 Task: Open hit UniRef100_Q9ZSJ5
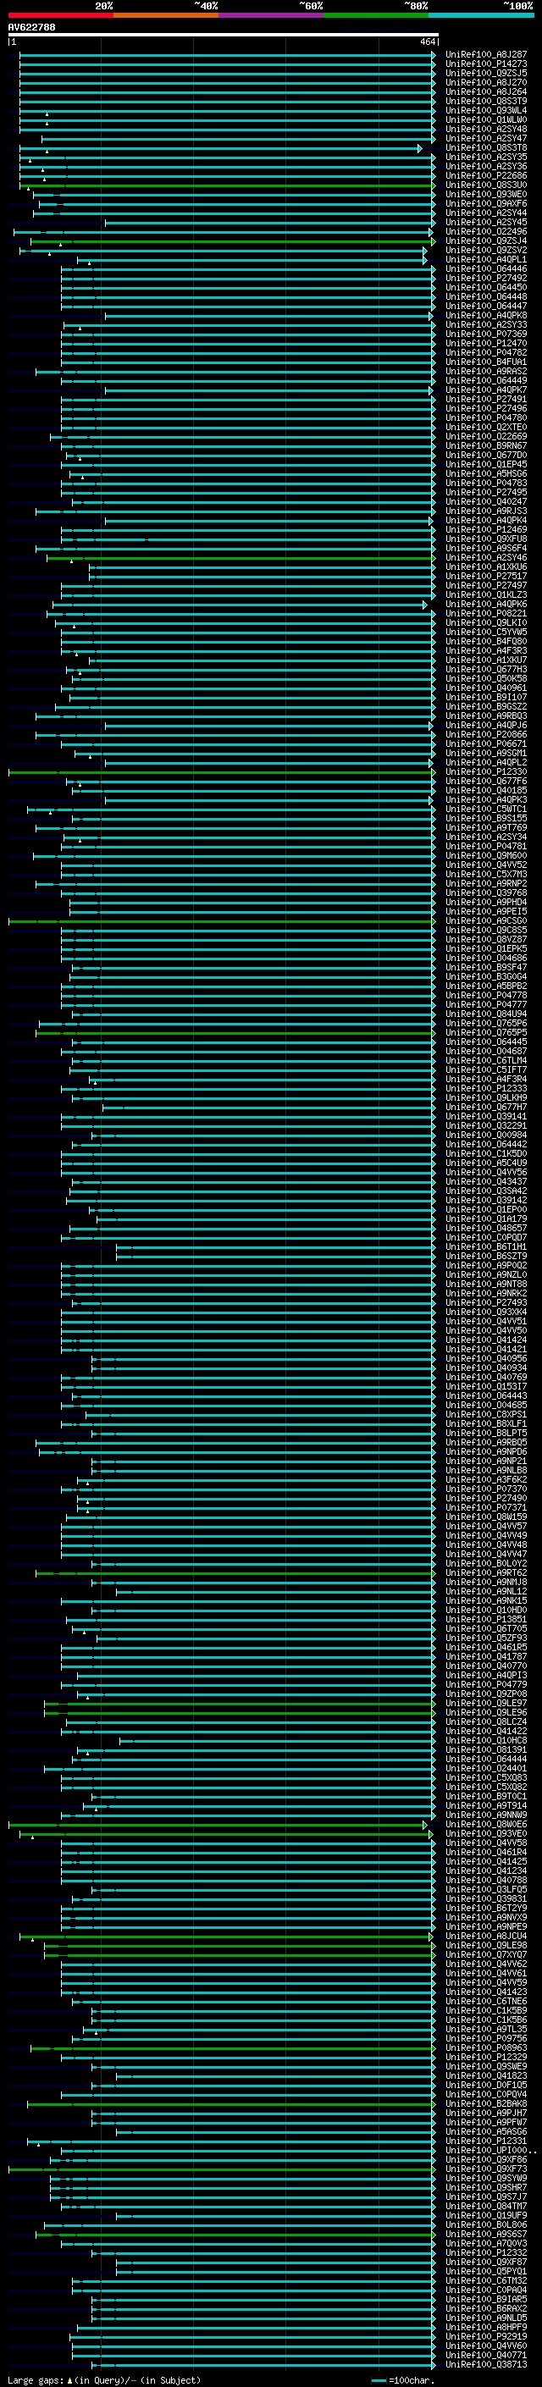pyautogui.click(x=486, y=73)
